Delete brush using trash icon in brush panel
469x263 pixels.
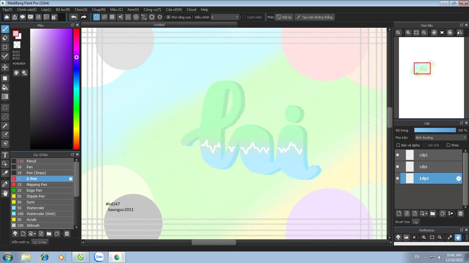pos(67,233)
